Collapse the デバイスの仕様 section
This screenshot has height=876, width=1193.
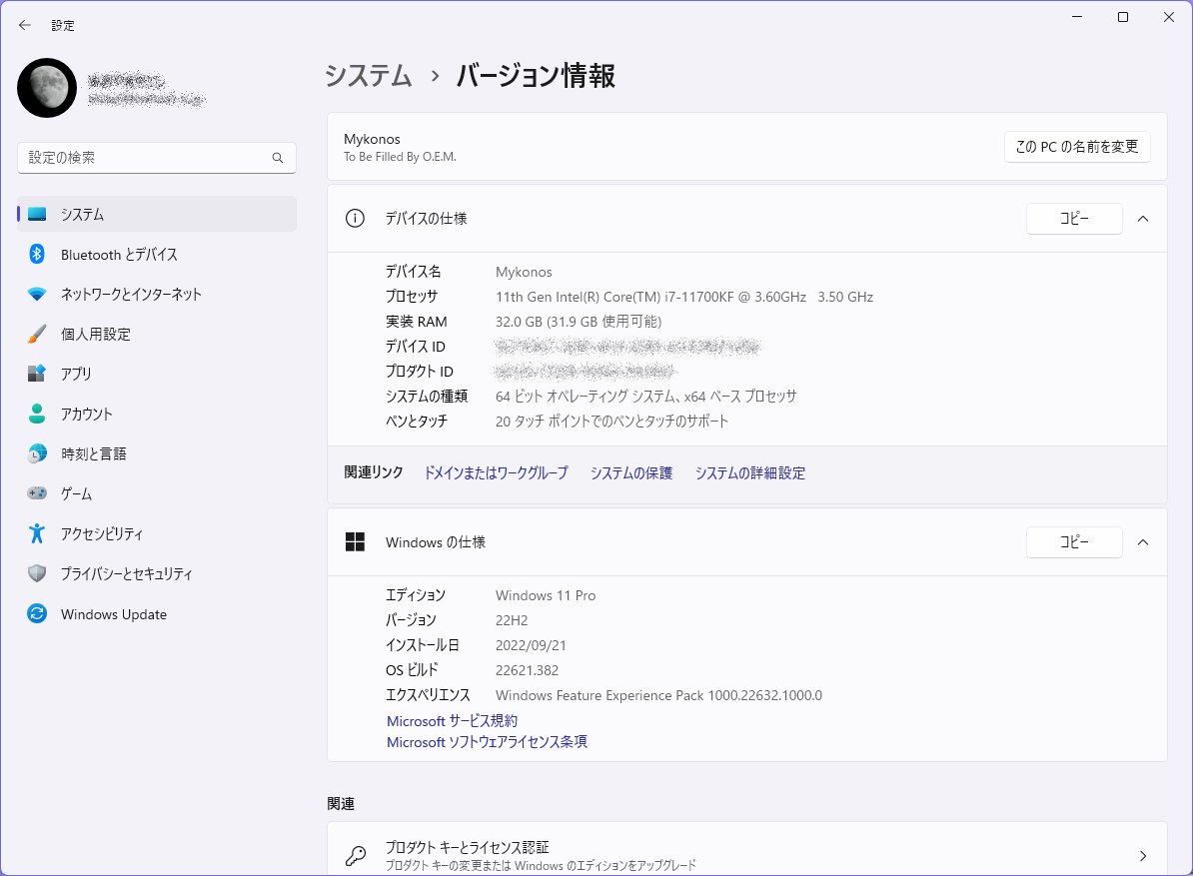[1143, 219]
